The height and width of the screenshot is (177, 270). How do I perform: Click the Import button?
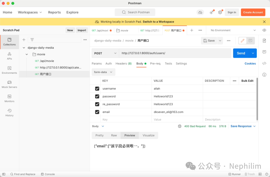pos(82,30)
